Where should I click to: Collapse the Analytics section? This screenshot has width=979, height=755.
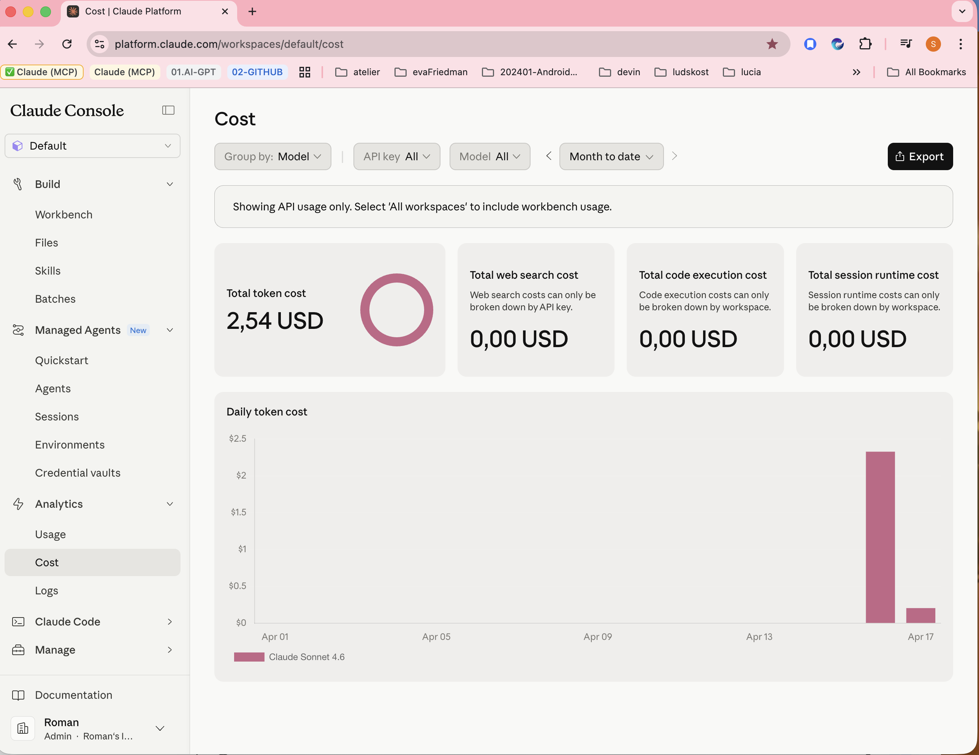pos(170,504)
